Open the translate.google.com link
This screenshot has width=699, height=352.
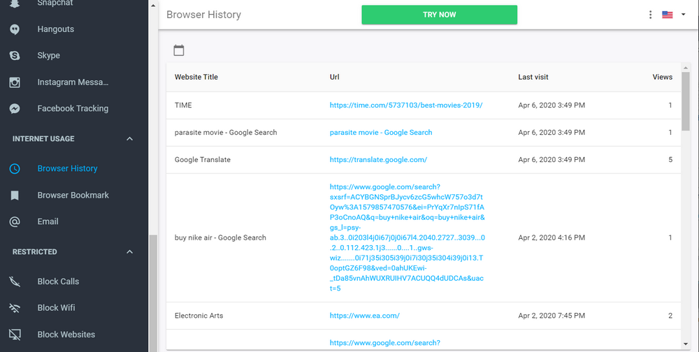[x=378, y=160]
